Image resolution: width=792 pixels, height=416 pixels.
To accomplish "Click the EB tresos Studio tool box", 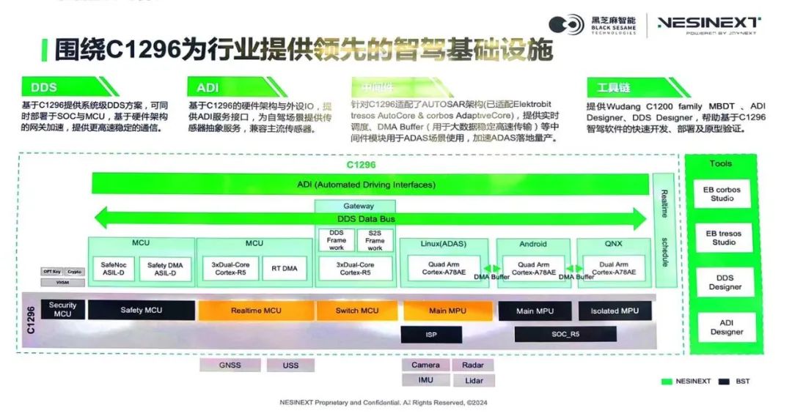I will coord(723,238).
